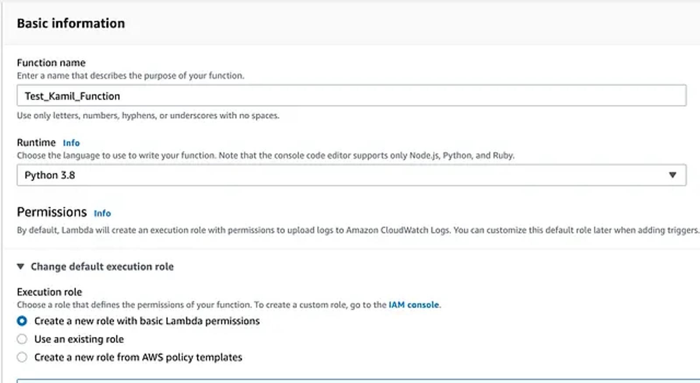This screenshot has height=383, width=700.
Task: Click the Runtime field label
Action: [x=36, y=143]
